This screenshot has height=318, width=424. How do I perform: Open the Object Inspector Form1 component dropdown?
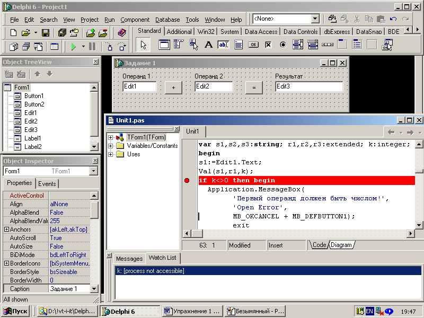click(93, 171)
